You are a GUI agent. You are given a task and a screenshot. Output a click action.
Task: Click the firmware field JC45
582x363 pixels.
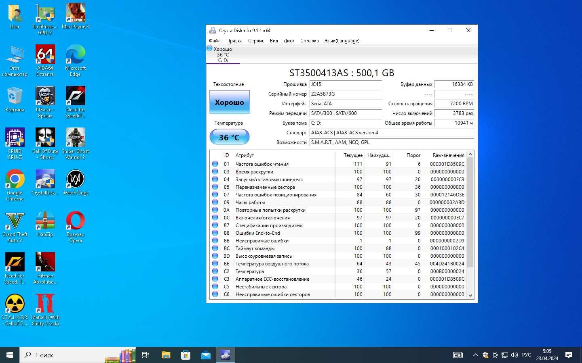pos(346,84)
